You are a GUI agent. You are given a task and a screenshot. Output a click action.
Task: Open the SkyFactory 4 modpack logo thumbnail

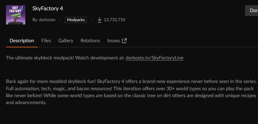coord(16,15)
